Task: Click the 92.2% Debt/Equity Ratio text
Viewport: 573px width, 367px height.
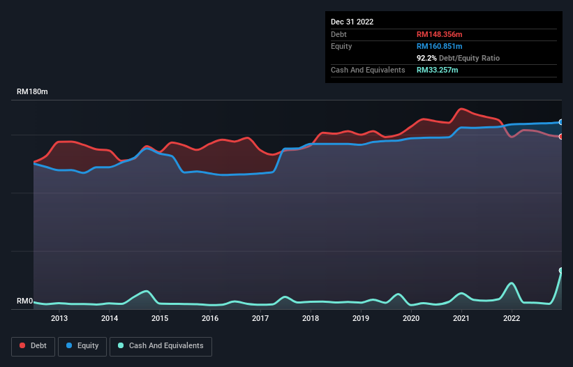Action: [x=458, y=58]
